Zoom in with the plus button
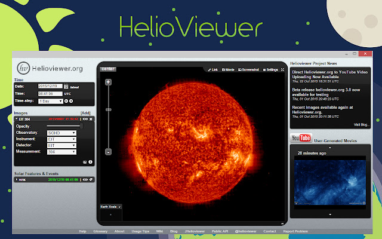Image resolution: width=382 pixels, height=239 pixels. pyautogui.click(x=109, y=82)
